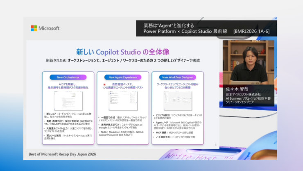Click the ビジュアル設計 bullet
This screenshot has height=171, width=303.
pos(178,116)
